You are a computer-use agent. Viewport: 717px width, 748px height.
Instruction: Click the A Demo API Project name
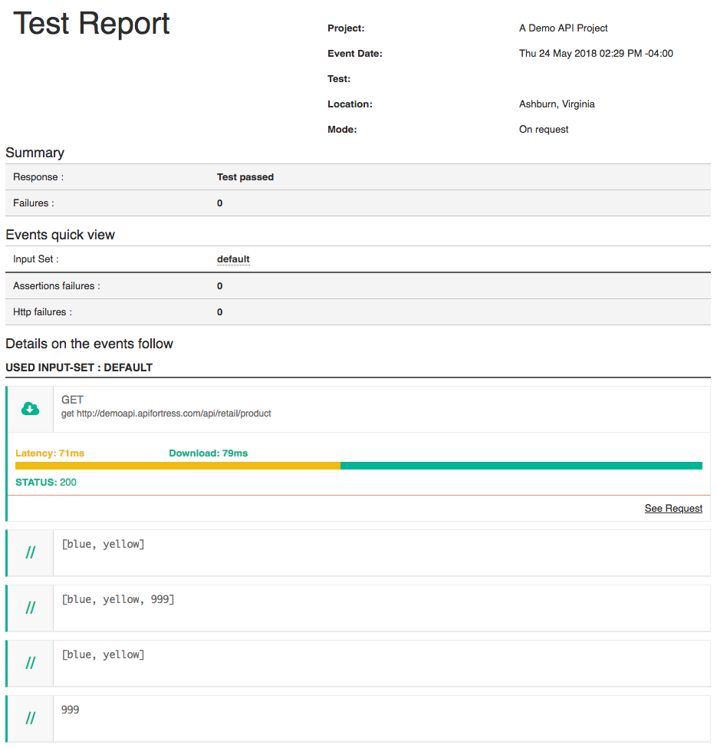click(x=563, y=28)
